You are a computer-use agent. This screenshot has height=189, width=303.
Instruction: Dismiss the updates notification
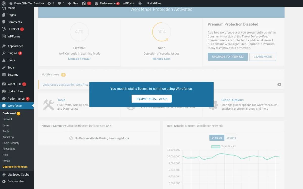coord(279,85)
